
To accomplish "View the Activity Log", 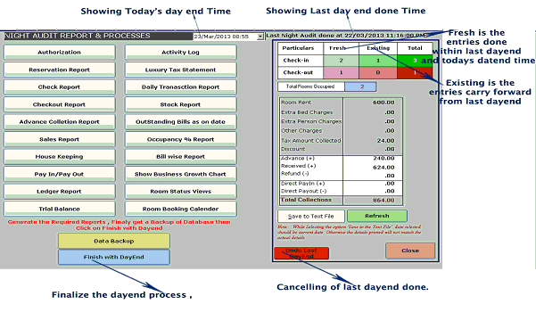I will (x=180, y=53).
